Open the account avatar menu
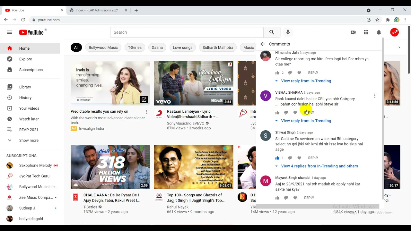This screenshot has width=411, height=231. click(x=395, y=32)
